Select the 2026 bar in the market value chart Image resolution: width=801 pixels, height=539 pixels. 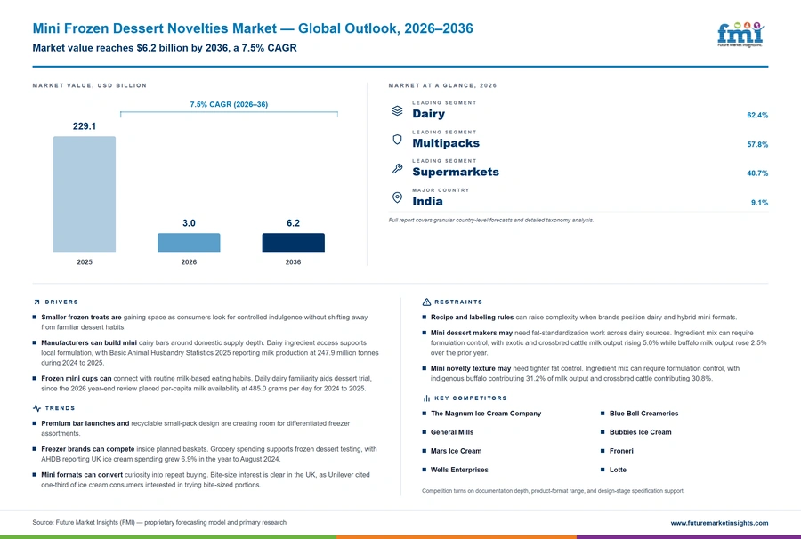click(x=189, y=243)
